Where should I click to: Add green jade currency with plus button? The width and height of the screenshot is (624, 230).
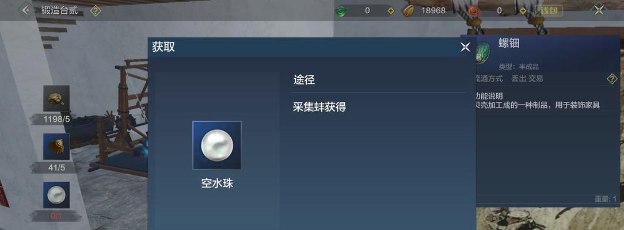click(x=391, y=11)
